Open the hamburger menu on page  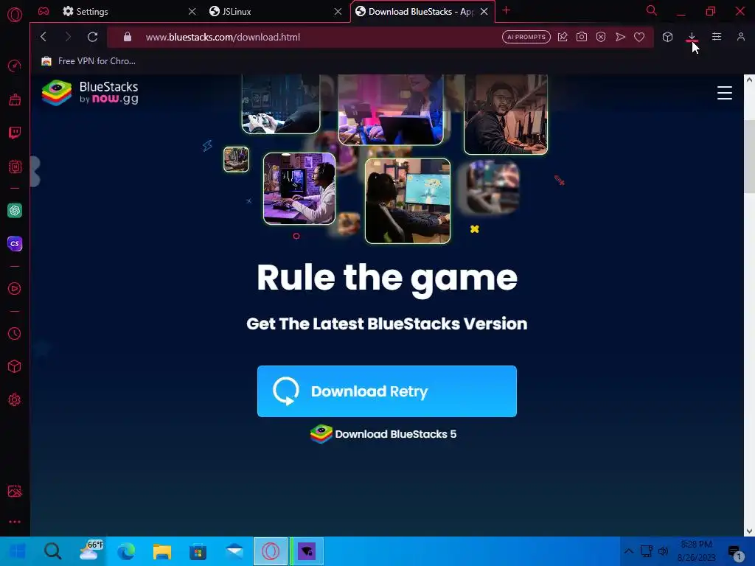coord(725,93)
